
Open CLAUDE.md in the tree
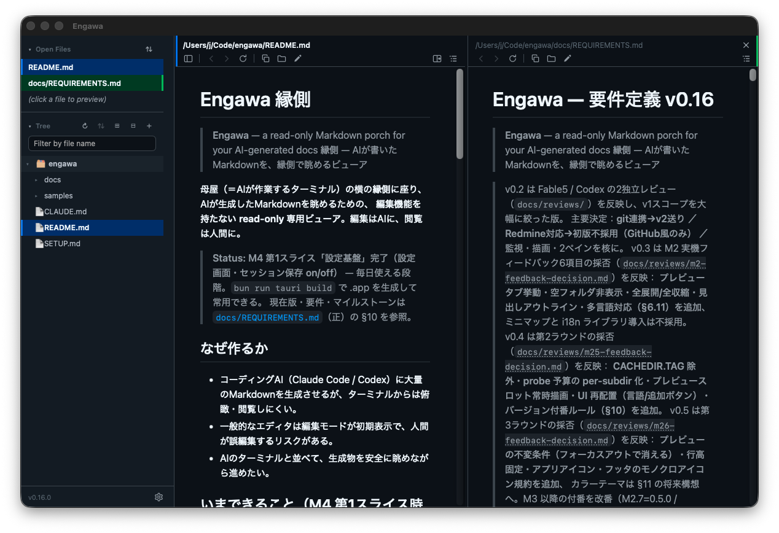click(92, 212)
